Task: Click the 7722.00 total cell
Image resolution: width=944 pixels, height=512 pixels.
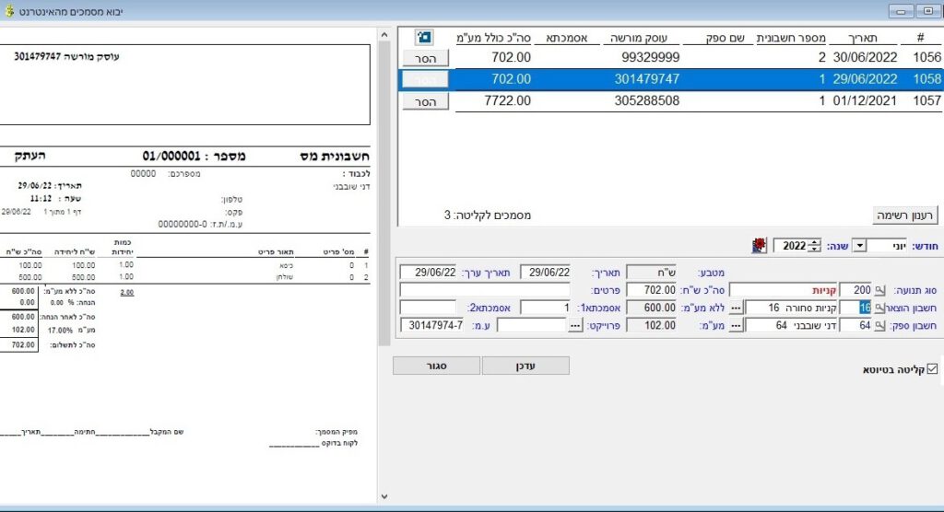Action: (508, 101)
